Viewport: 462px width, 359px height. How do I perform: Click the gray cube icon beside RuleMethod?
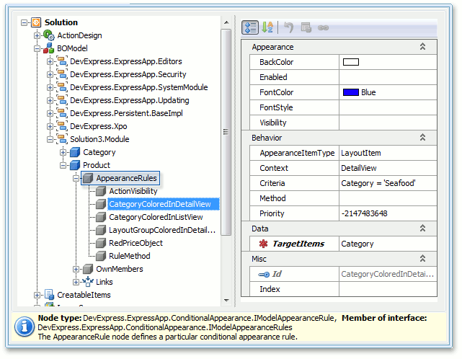[x=101, y=256]
